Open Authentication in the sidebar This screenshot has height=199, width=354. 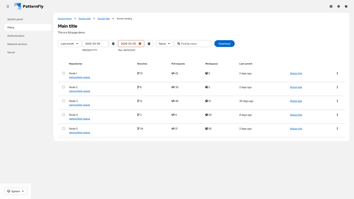click(x=28, y=36)
